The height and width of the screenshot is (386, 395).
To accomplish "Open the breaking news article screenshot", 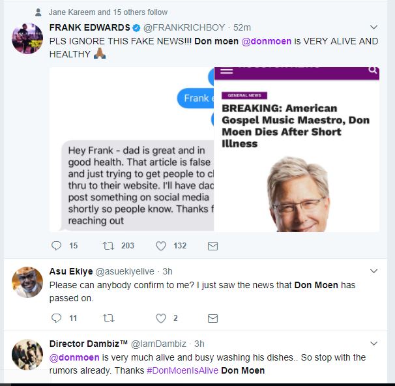I will click(297, 150).
